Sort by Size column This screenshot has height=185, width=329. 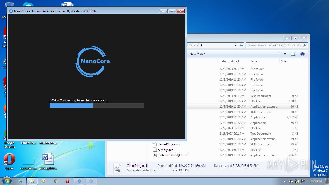(290, 61)
